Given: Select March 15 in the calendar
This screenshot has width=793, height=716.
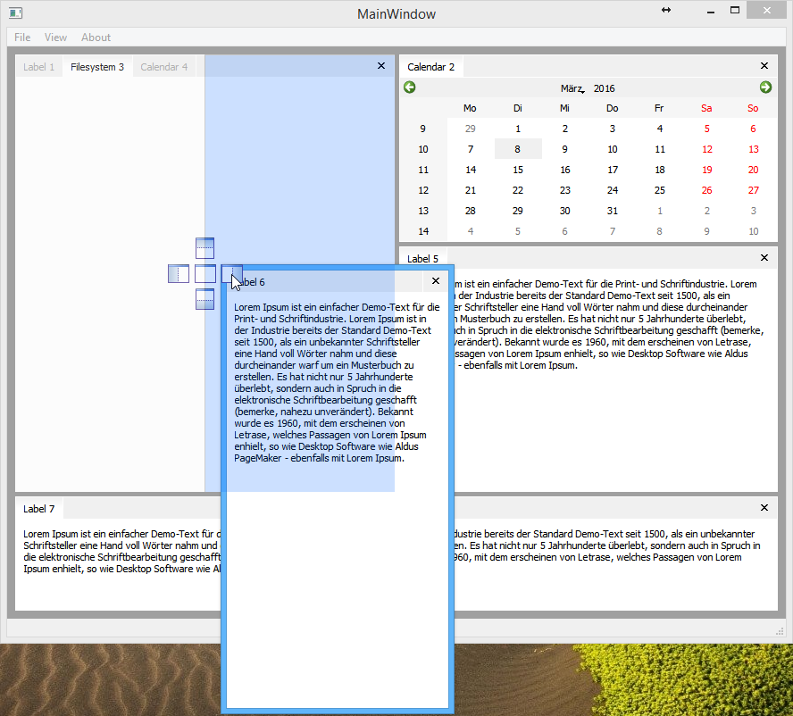Looking at the screenshot, I should point(517,170).
